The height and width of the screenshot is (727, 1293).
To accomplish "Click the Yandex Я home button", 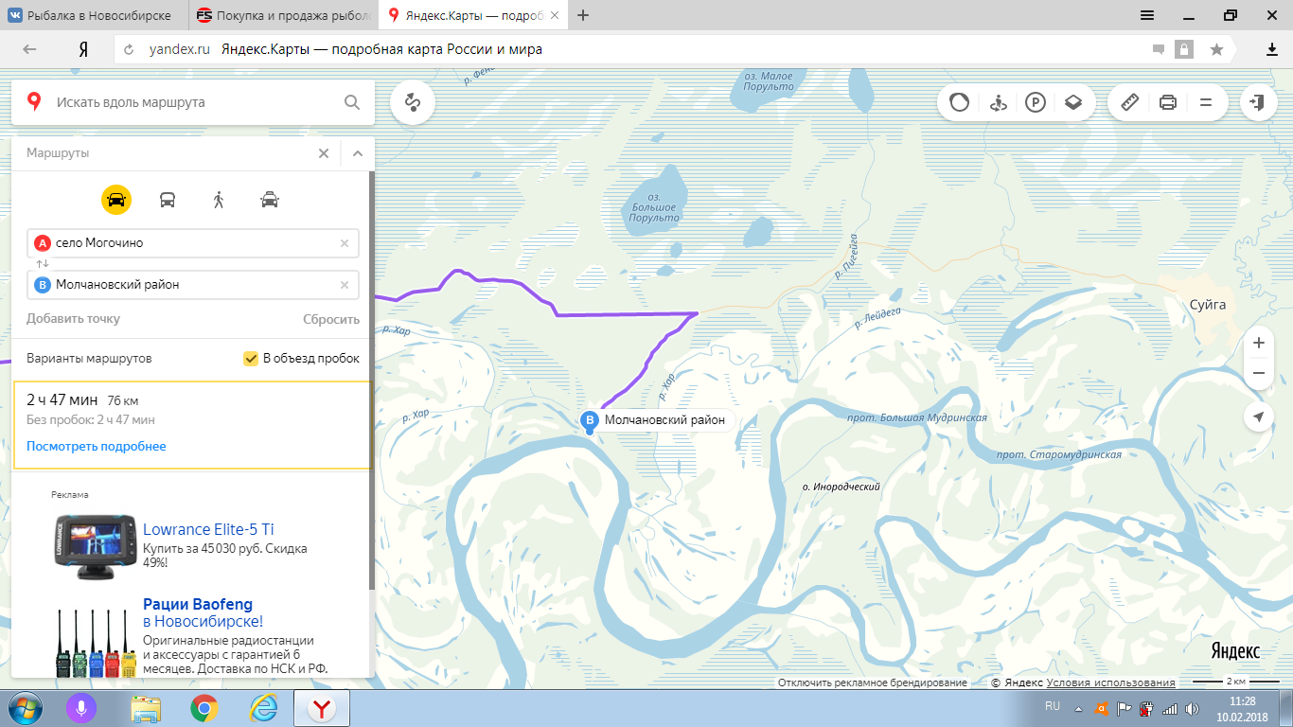I will click(83, 49).
